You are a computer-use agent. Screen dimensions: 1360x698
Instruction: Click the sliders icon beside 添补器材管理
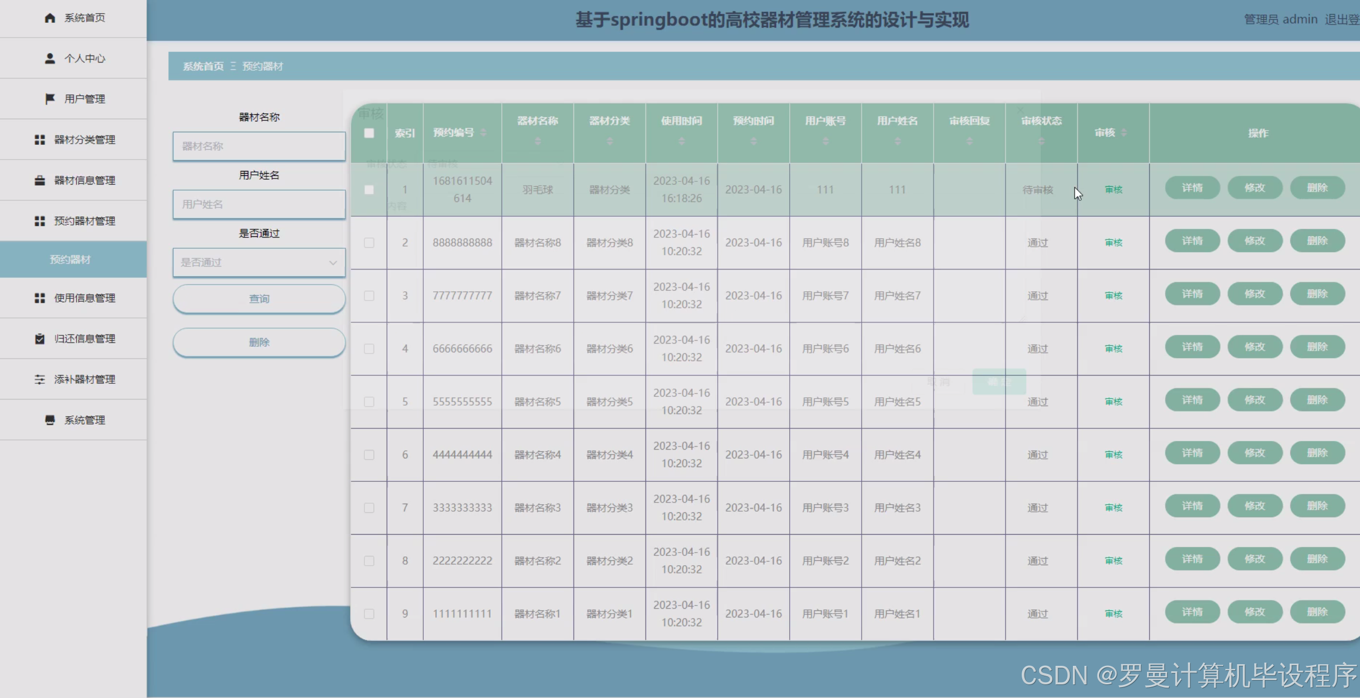[40, 379]
